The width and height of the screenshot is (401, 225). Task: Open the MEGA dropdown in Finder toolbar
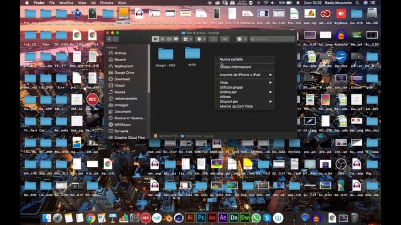click(242, 39)
